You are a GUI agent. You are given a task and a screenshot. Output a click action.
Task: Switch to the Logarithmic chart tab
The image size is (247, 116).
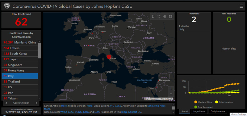199,111
